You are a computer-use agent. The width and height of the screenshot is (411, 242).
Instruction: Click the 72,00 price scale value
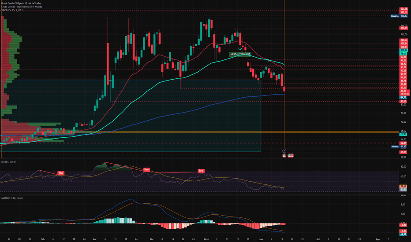coord(403,122)
